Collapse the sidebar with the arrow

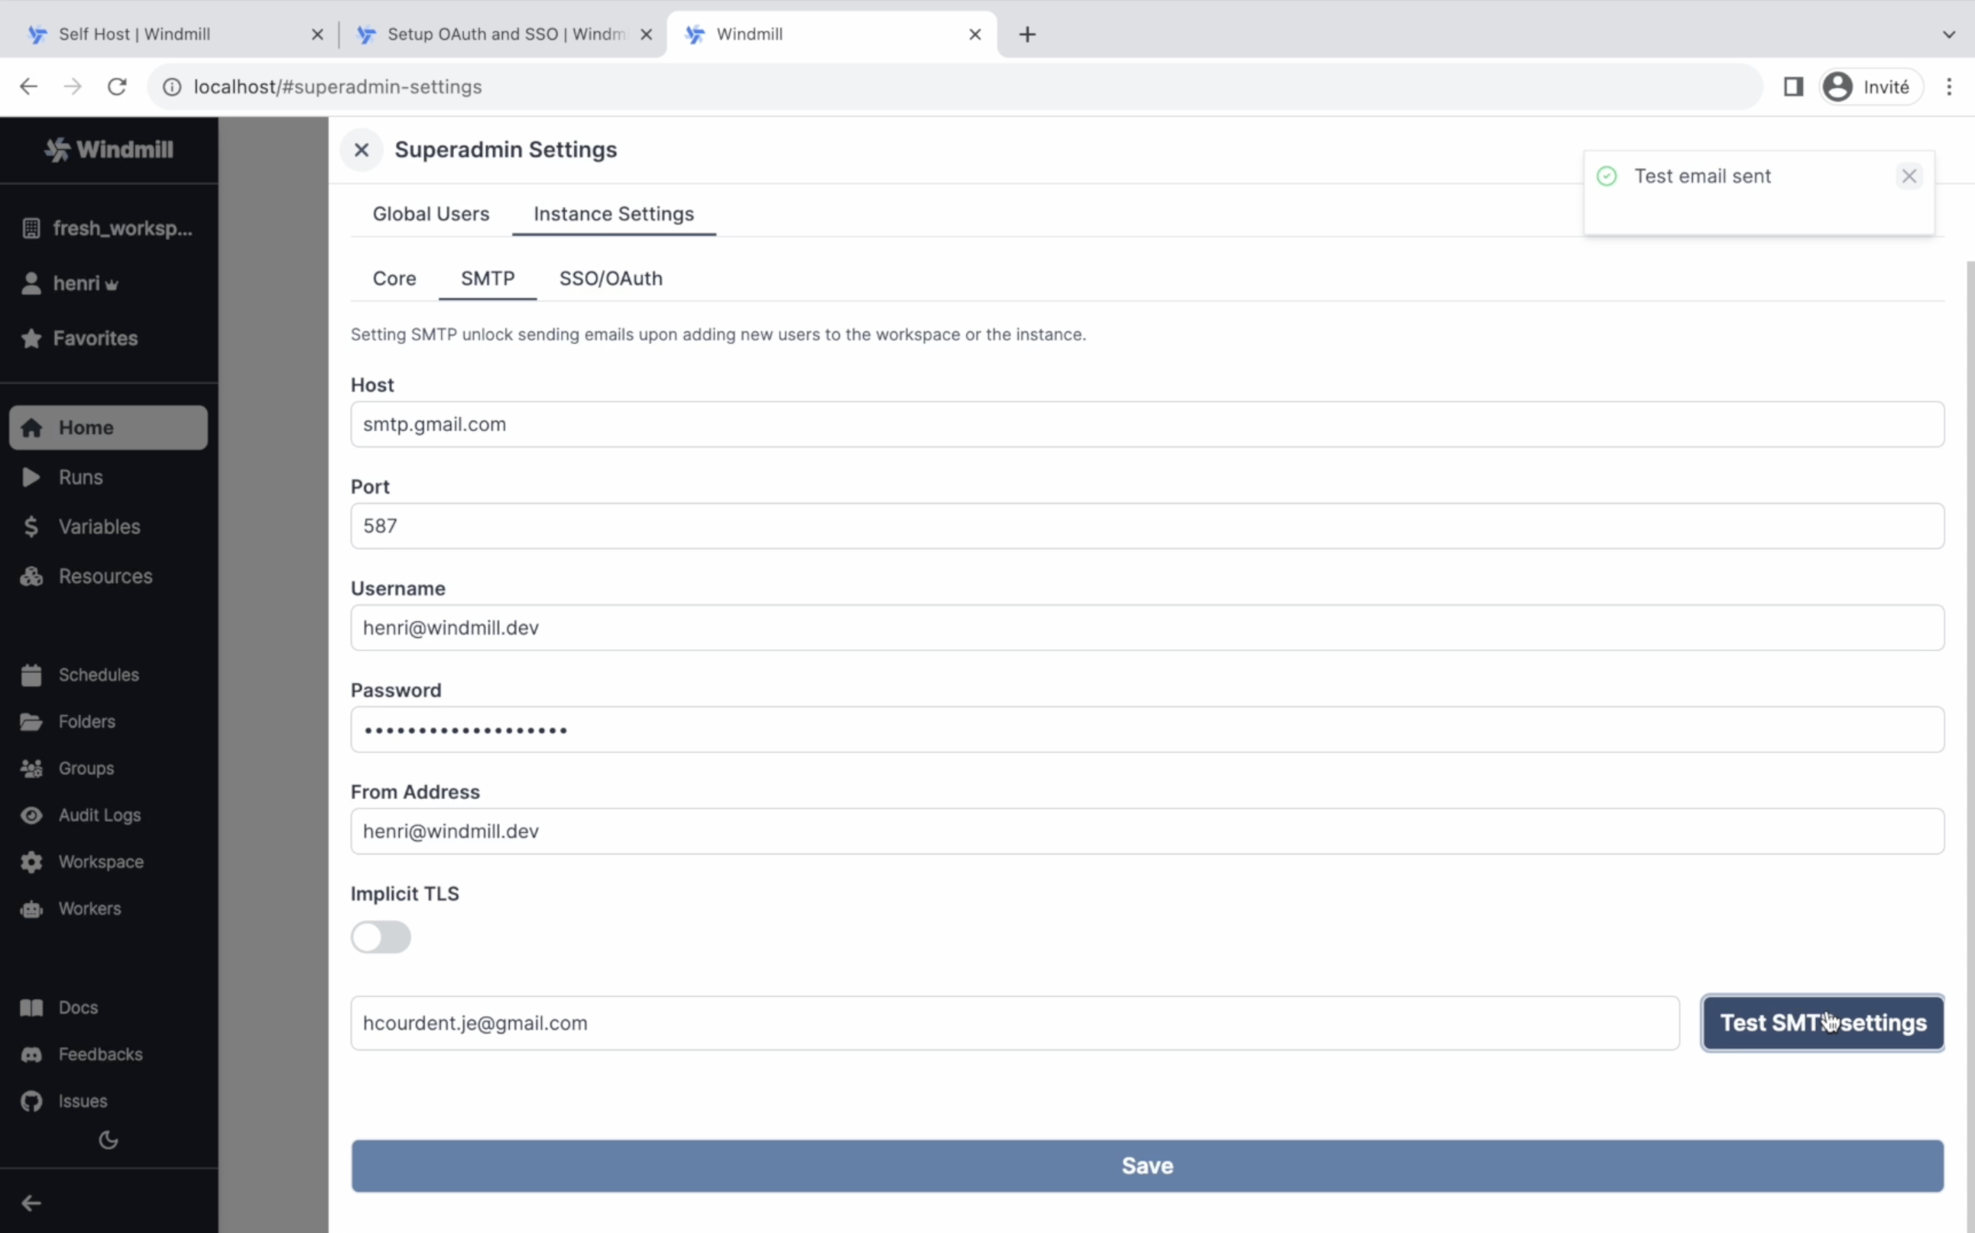coord(31,1203)
